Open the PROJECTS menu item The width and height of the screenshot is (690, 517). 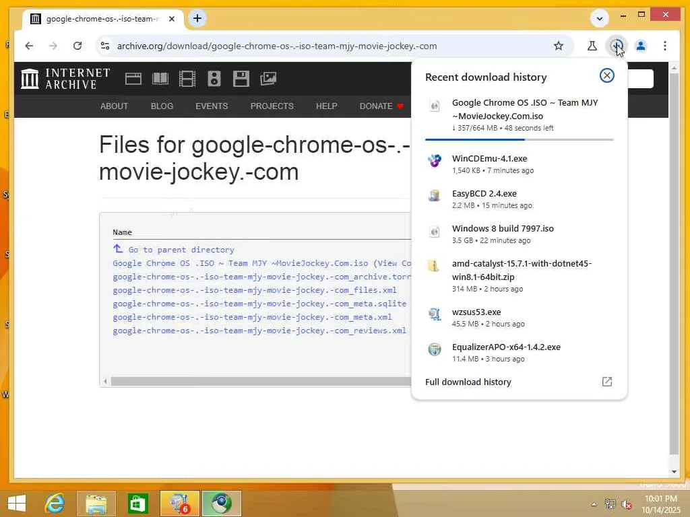[272, 106]
